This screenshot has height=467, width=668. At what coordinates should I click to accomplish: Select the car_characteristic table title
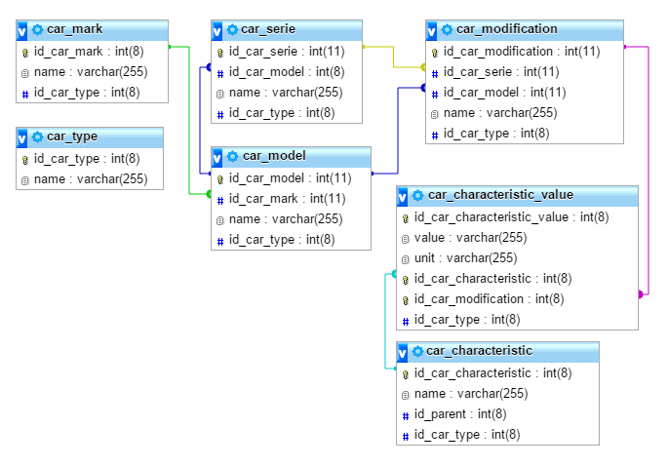(x=479, y=351)
